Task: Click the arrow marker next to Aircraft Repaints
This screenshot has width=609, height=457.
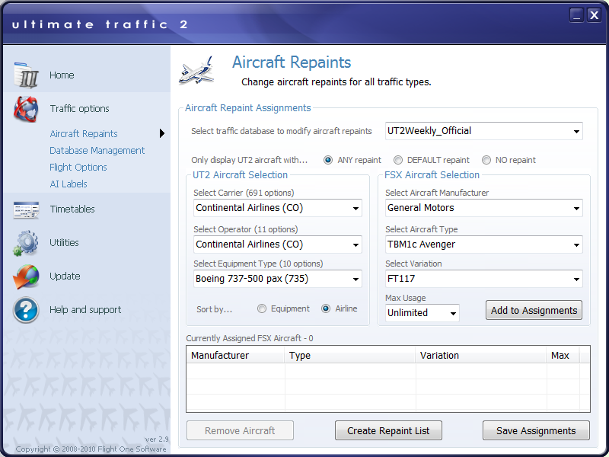Action: 162,133
